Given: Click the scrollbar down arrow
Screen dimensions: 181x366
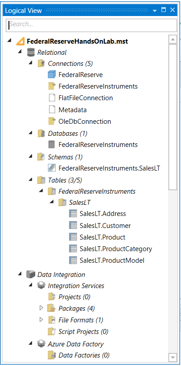Looking at the screenshot, I should (173, 357).
